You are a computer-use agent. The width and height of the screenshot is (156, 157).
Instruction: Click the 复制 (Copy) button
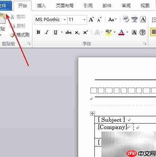(18, 26)
